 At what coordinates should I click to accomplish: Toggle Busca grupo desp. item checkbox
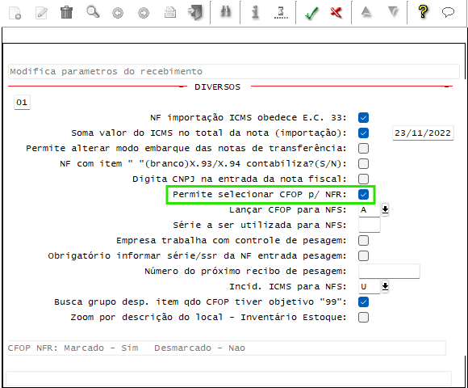click(x=363, y=302)
